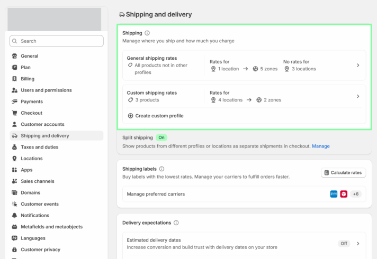
Task: Click the grey store banner thumbnail
Action: 55,19
